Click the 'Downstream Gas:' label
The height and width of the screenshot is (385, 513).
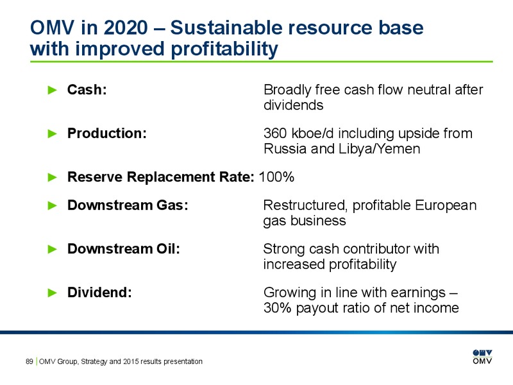pos(128,205)
